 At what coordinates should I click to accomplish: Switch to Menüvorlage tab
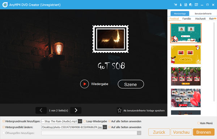(180, 14)
